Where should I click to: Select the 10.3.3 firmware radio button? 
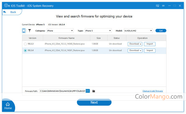(x=25, y=44)
